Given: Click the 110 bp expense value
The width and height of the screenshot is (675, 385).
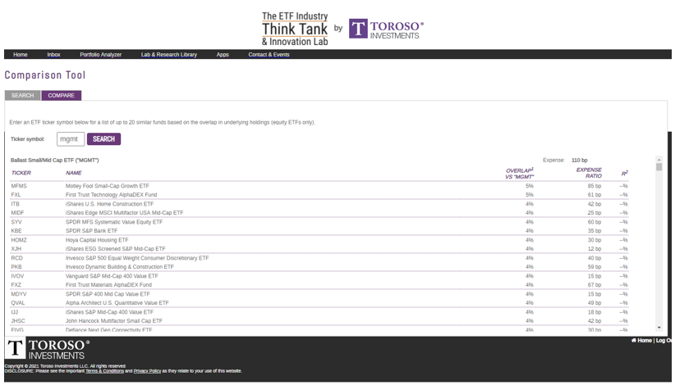Looking at the screenshot, I should coord(580,160).
